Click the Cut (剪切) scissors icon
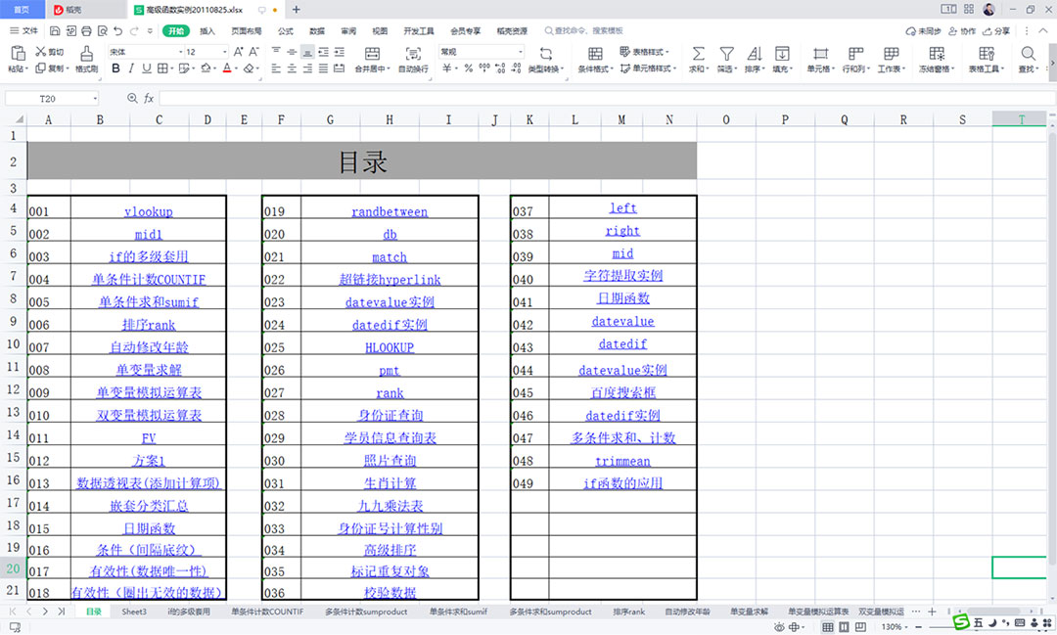This screenshot has height=635, width=1057. 41,52
